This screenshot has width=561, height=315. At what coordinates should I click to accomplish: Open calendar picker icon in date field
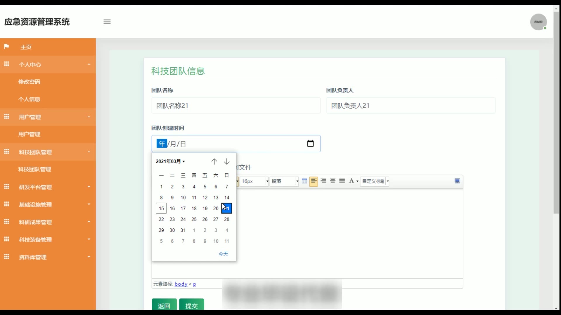point(310,143)
